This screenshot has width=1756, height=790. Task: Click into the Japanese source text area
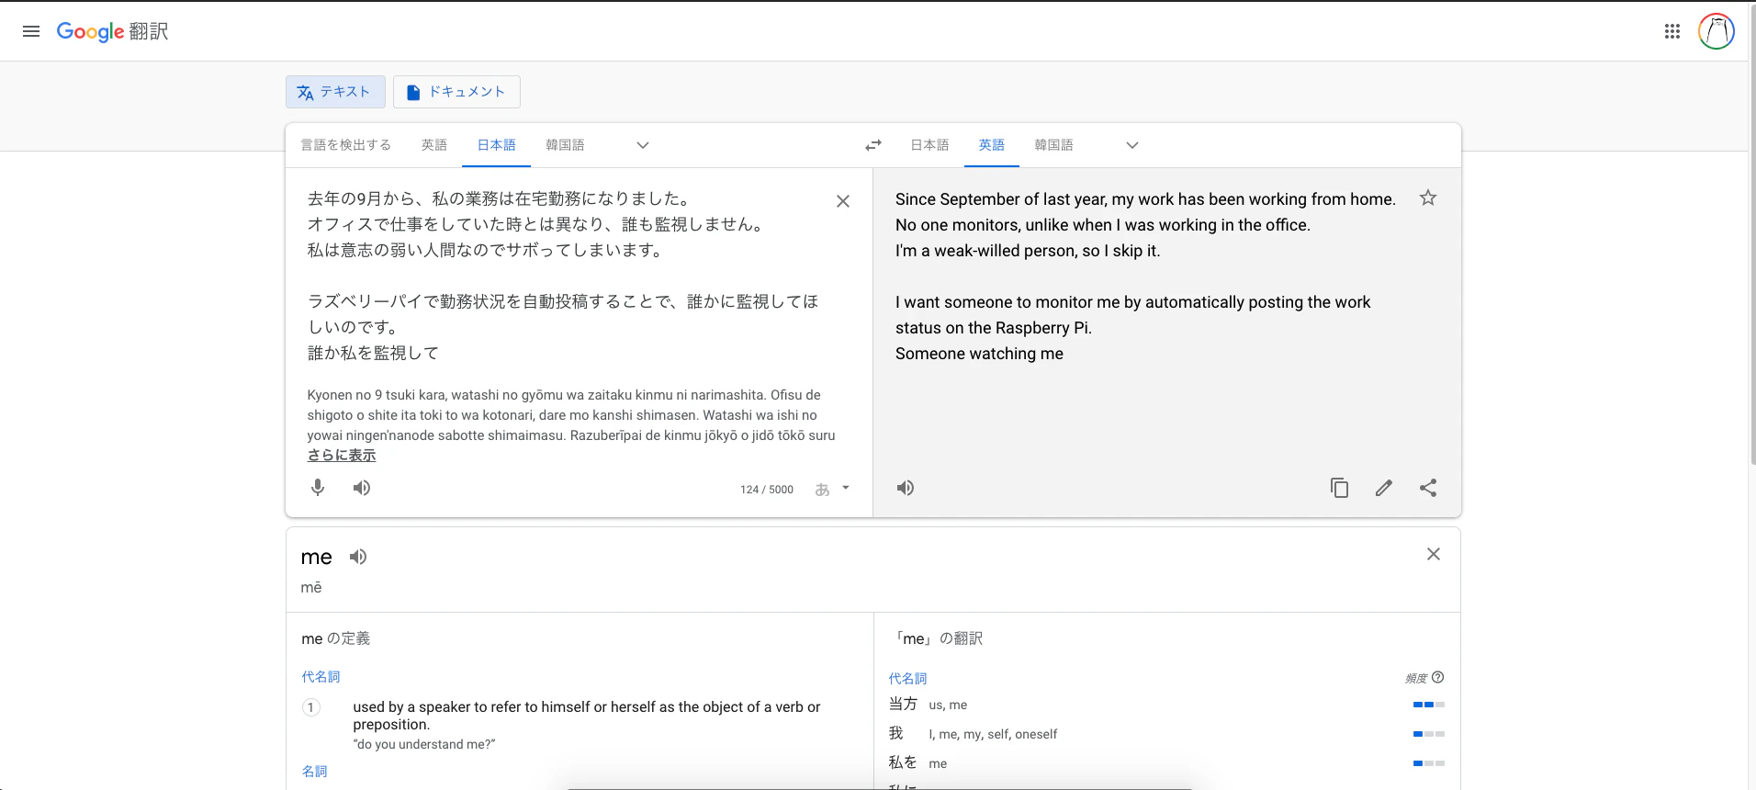(x=562, y=276)
